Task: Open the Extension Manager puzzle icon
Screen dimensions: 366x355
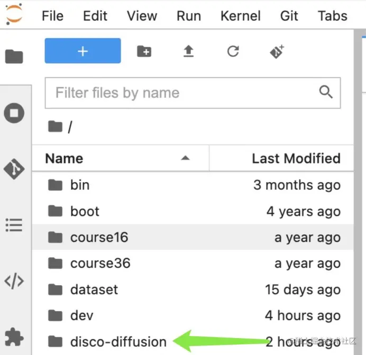Action: (x=14, y=337)
